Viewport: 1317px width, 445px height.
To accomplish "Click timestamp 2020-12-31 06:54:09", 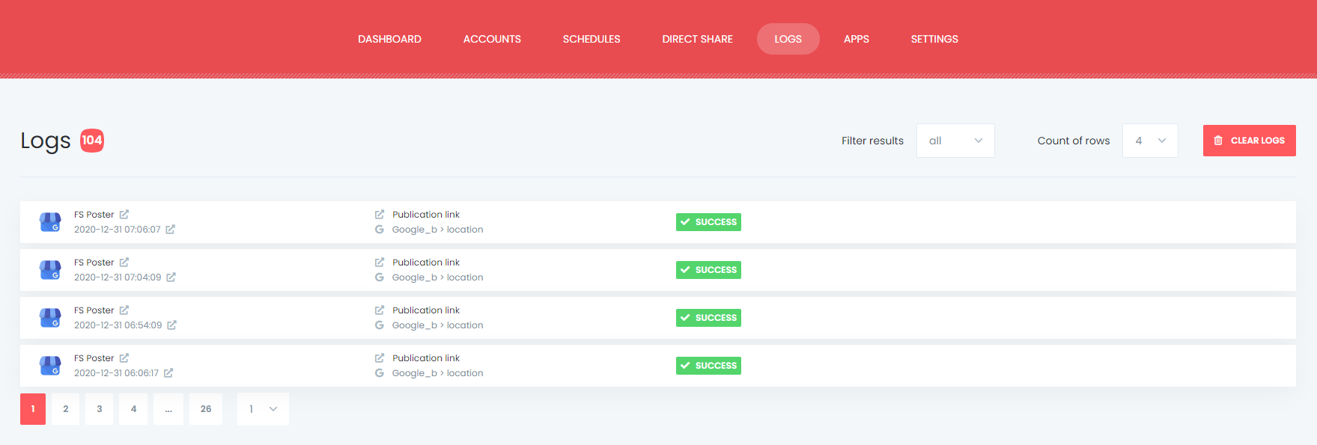I will 118,325.
